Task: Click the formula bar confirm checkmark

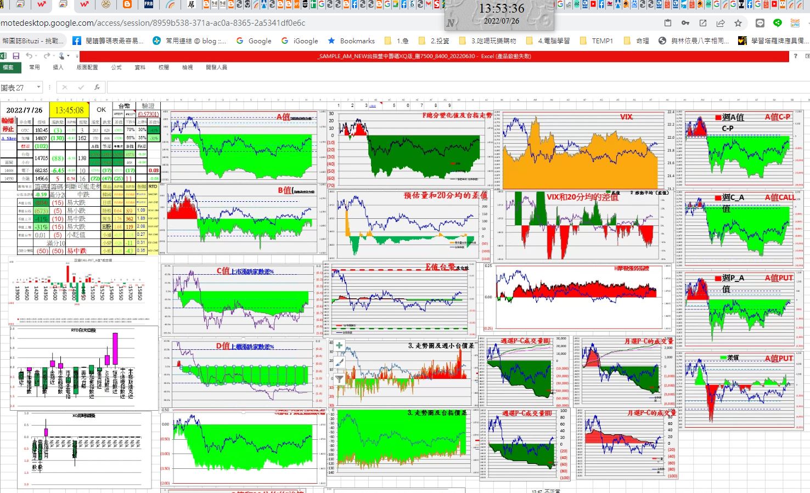Action: [x=81, y=87]
